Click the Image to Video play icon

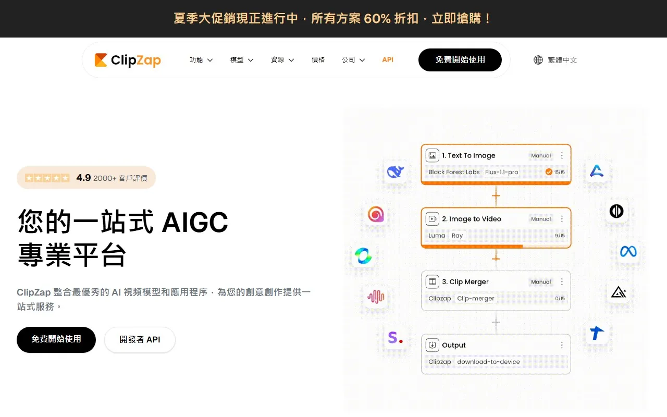(x=432, y=219)
